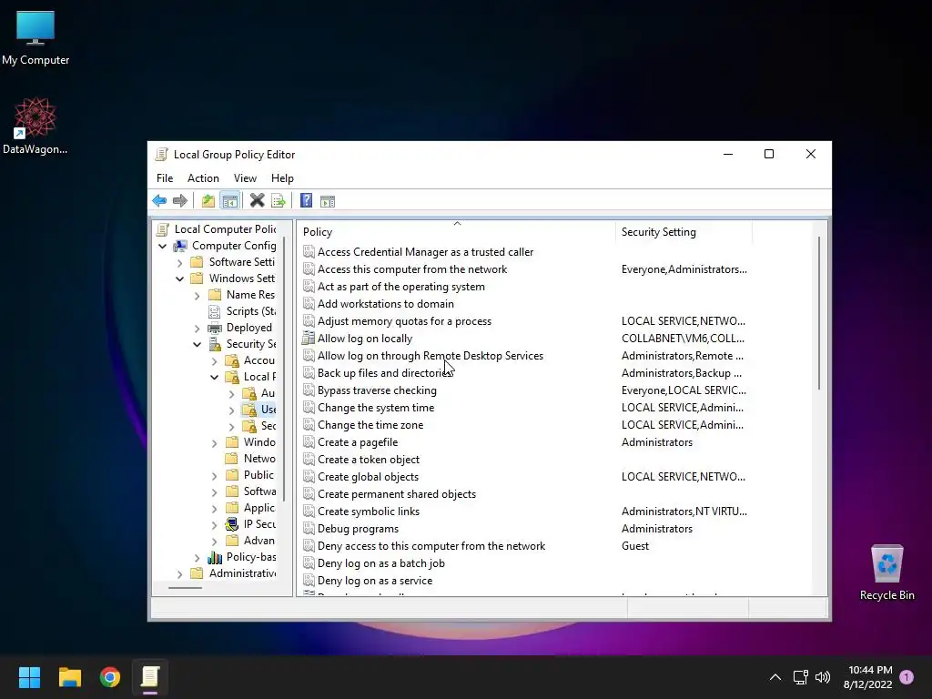Select 'Add workstations to domain' policy
932x699 pixels.
click(x=386, y=304)
